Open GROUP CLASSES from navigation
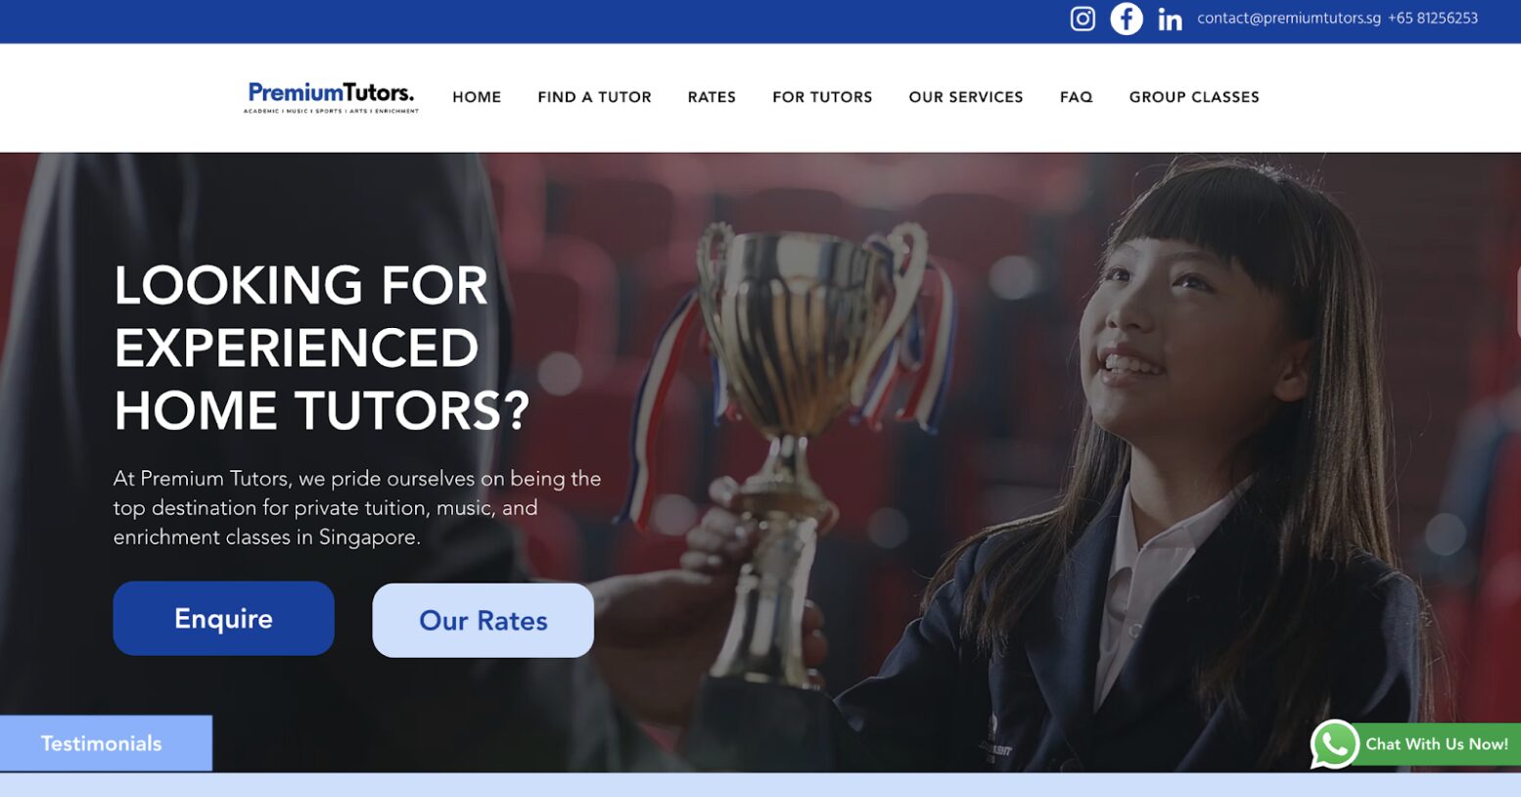 1194,97
